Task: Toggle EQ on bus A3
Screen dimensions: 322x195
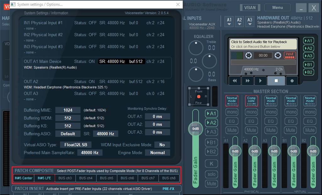Action: 271,121
